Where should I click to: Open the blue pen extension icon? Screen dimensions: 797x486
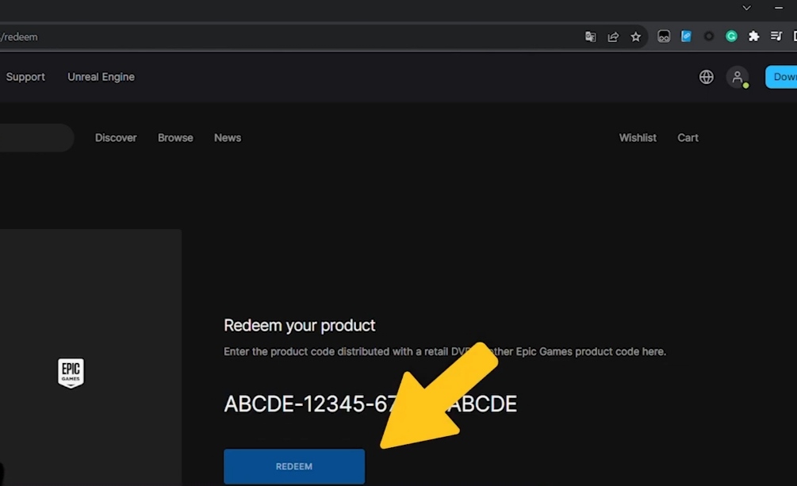pos(686,36)
